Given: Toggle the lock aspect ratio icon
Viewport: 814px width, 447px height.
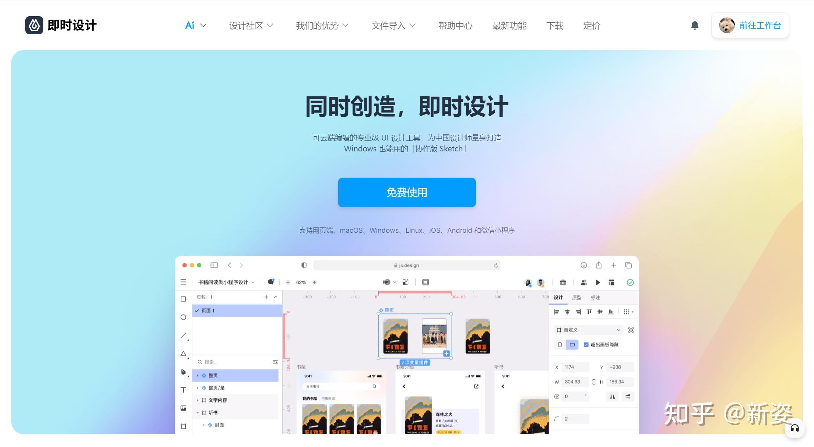Looking at the screenshot, I should click(x=594, y=382).
